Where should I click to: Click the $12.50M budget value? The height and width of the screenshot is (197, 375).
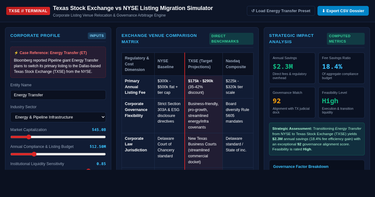point(98,146)
